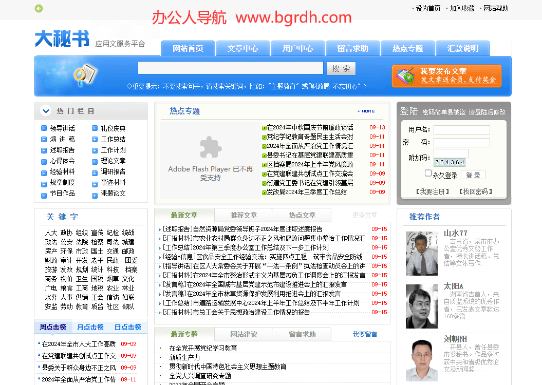542x385 pixels.
Task: Expand the 热门栏目 arrow toggle
Action: [x=46, y=111]
